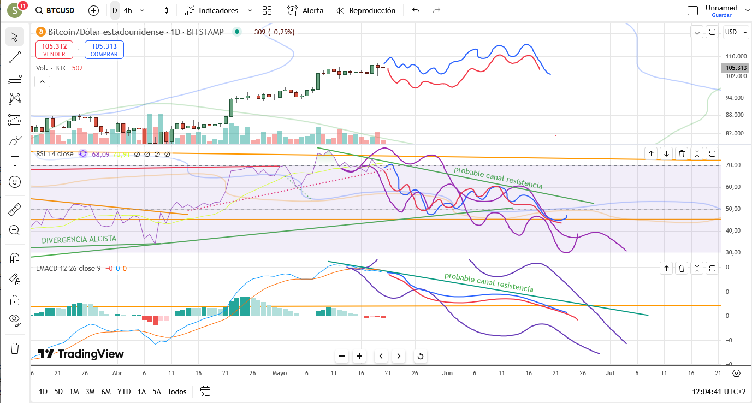Screen dimensions: 752x403
Task: Move the RSI pane up
Action: (652, 153)
